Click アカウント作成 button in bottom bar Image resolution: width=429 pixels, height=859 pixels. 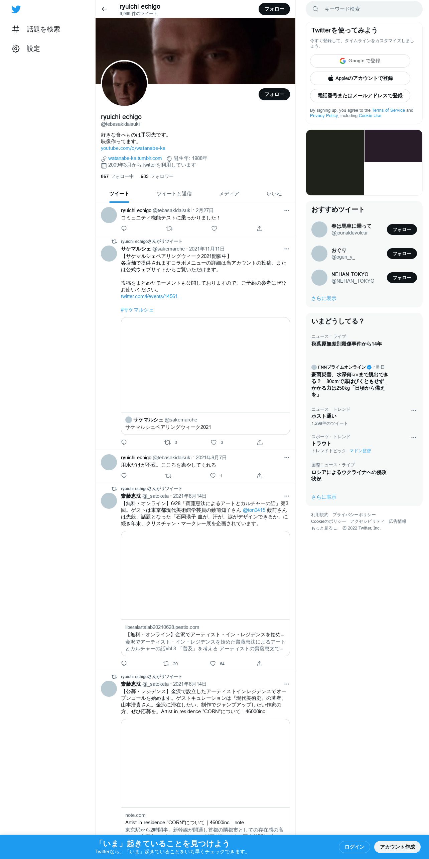click(397, 847)
